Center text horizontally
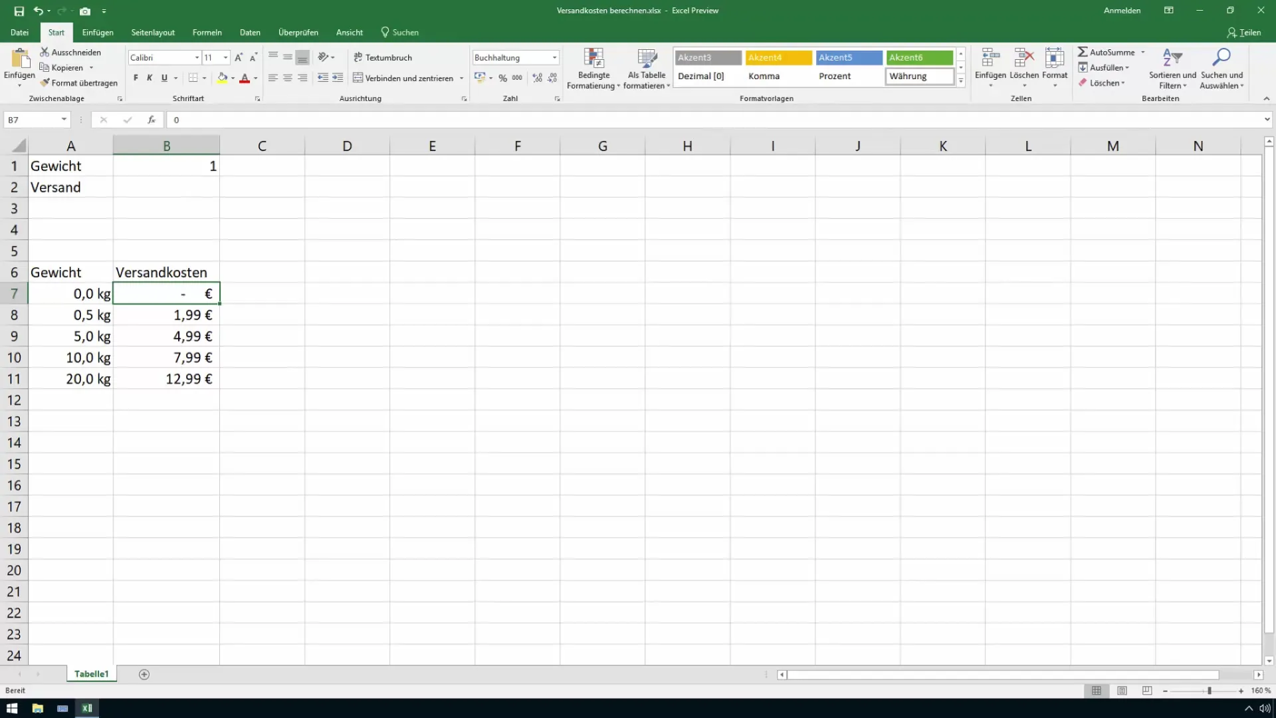The image size is (1276, 718). click(x=288, y=78)
